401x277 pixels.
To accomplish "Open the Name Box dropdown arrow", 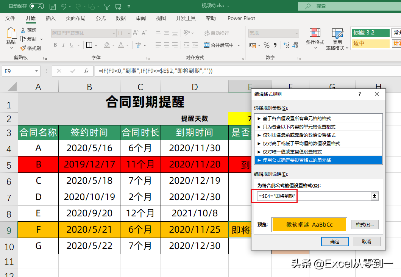I will click(x=37, y=71).
